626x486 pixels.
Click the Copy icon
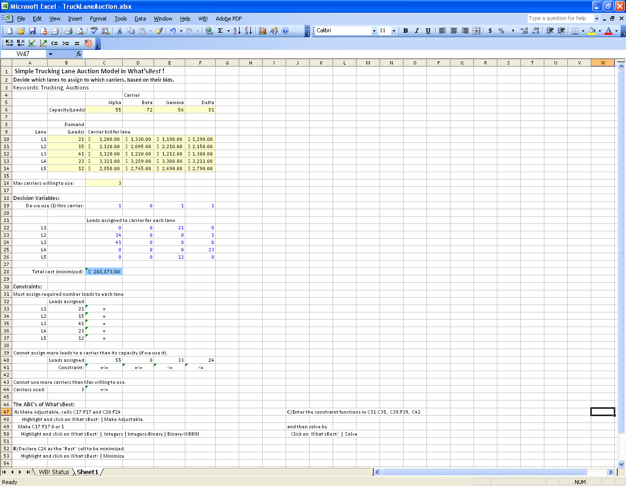click(x=131, y=31)
